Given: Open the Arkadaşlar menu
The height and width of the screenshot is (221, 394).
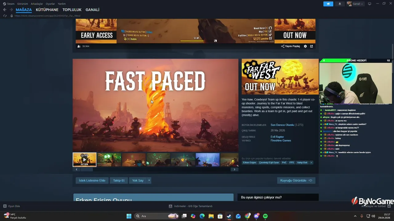Looking at the screenshot, I should coord(37,4).
